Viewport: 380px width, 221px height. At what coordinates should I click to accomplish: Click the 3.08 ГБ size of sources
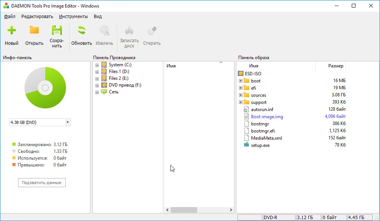click(339, 95)
